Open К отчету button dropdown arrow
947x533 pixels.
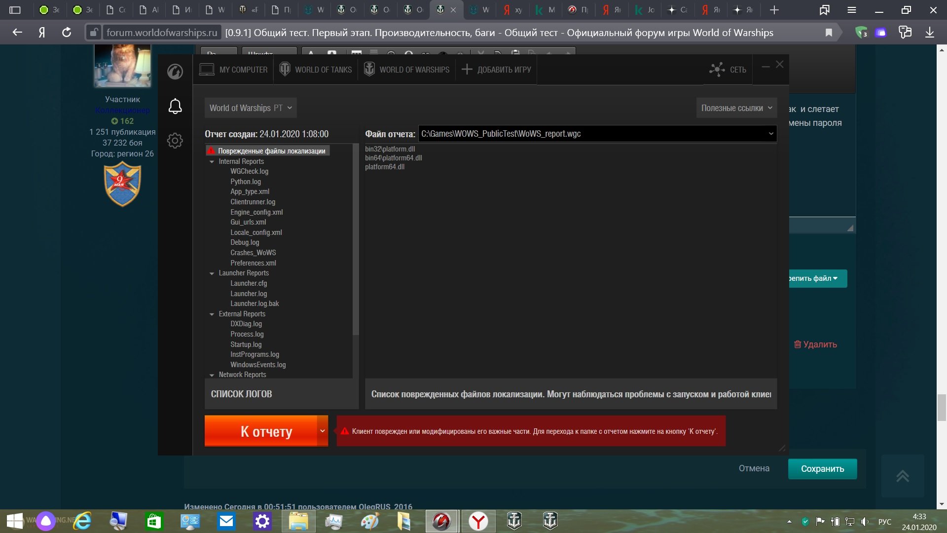pyautogui.click(x=323, y=431)
